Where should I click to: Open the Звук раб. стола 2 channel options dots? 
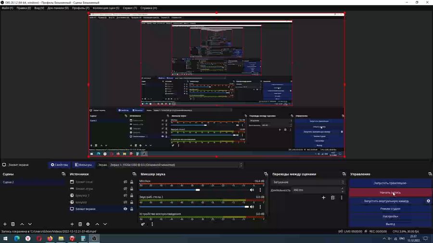point(260,207)
